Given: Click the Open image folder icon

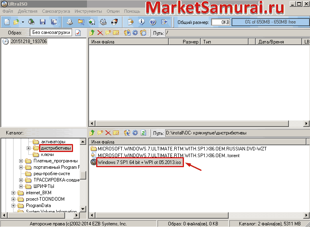Looking at the screenshot, I should [16, 22].
